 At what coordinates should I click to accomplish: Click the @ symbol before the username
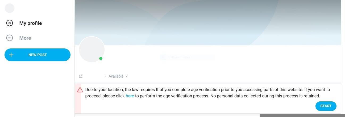tap(81, 76)
